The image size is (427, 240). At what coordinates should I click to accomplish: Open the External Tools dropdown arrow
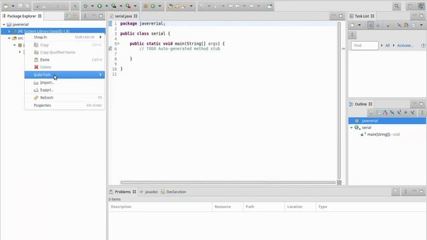[135, 6]
